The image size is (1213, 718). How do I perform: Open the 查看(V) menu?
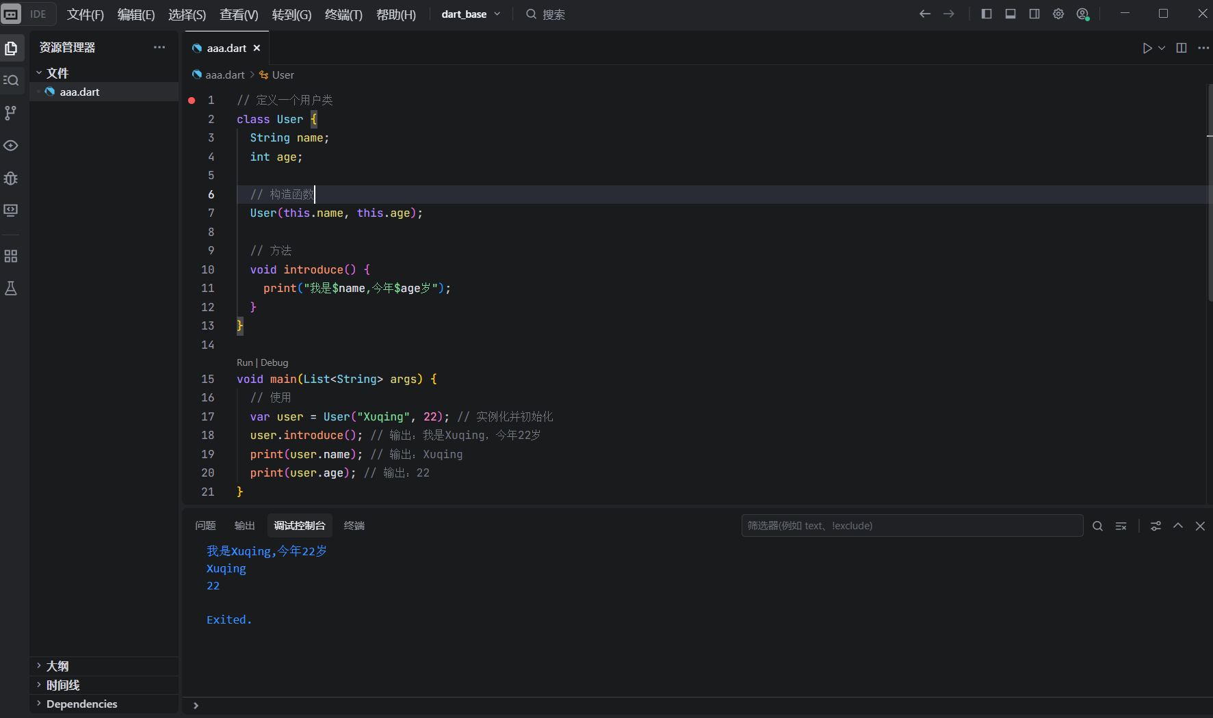(239, 14)
